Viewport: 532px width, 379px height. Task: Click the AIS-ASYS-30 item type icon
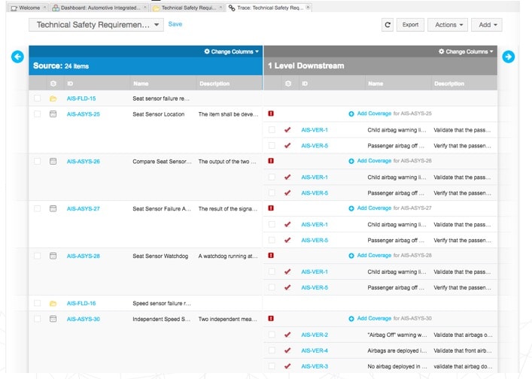tap(53, 319)
